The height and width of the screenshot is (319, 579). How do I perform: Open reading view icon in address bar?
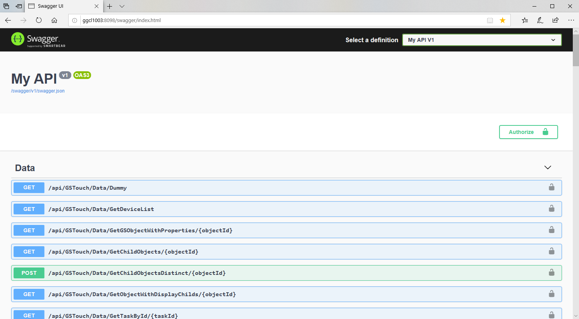[490, 20]
